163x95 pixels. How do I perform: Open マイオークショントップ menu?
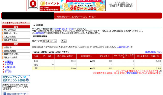point(16,22)
